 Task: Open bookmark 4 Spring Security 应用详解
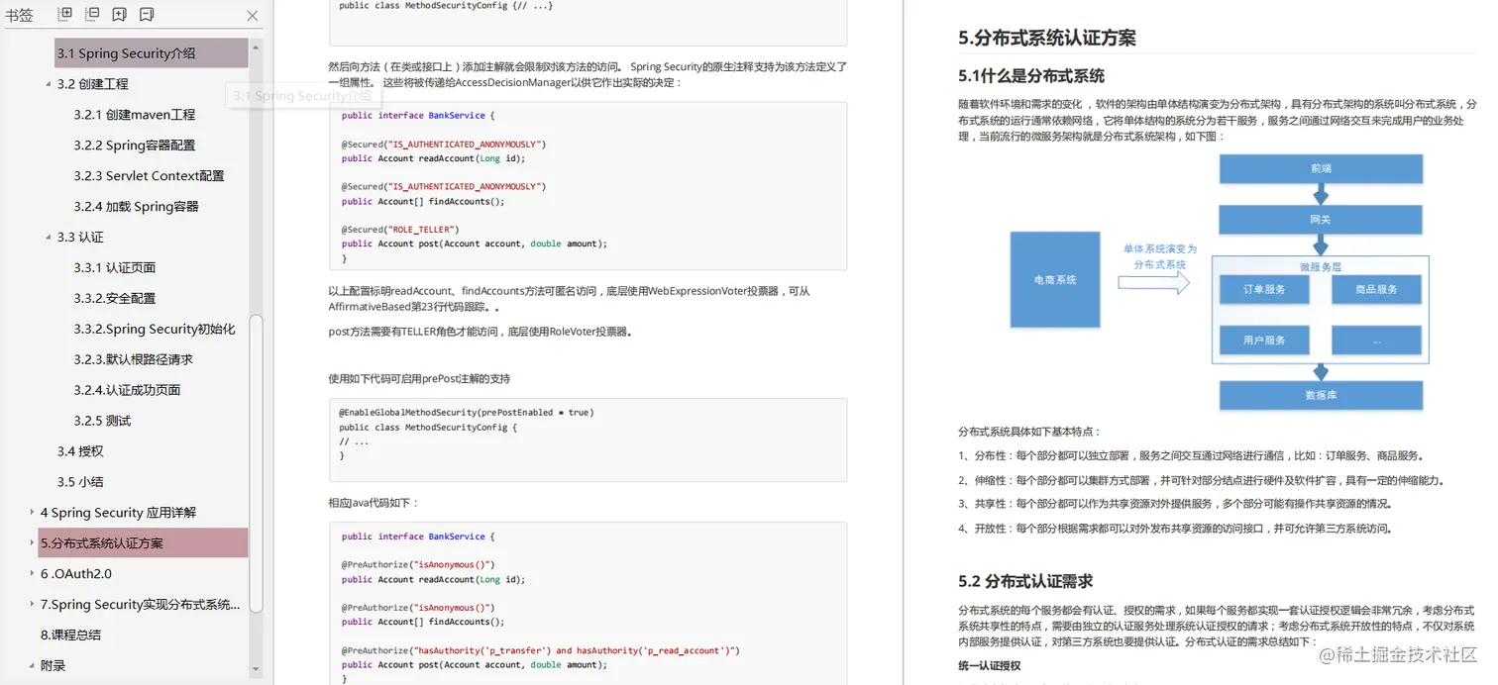click(118, 513)
